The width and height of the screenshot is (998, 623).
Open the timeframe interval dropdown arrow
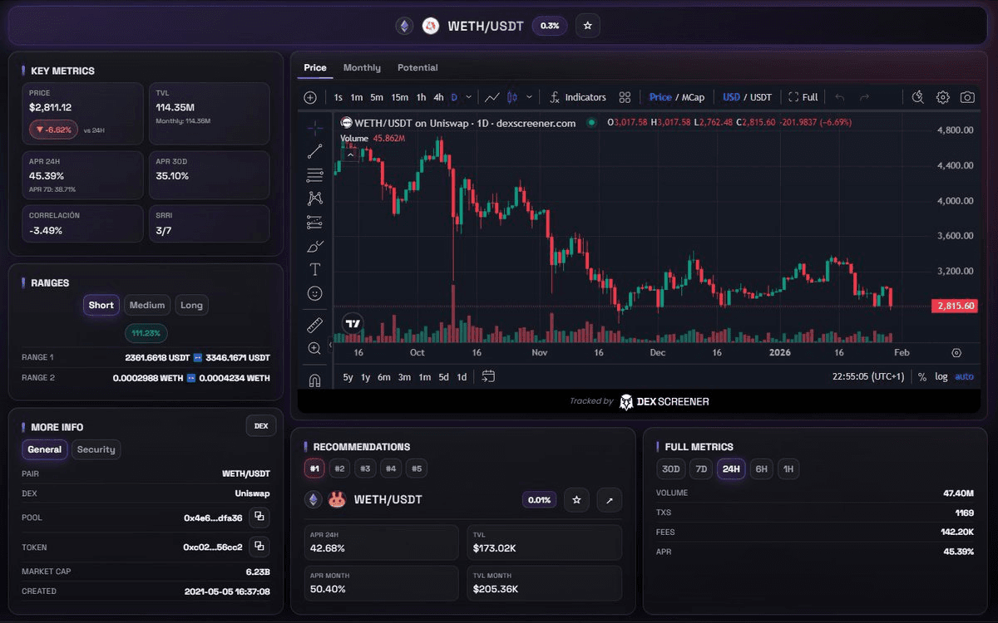point(469,97)
